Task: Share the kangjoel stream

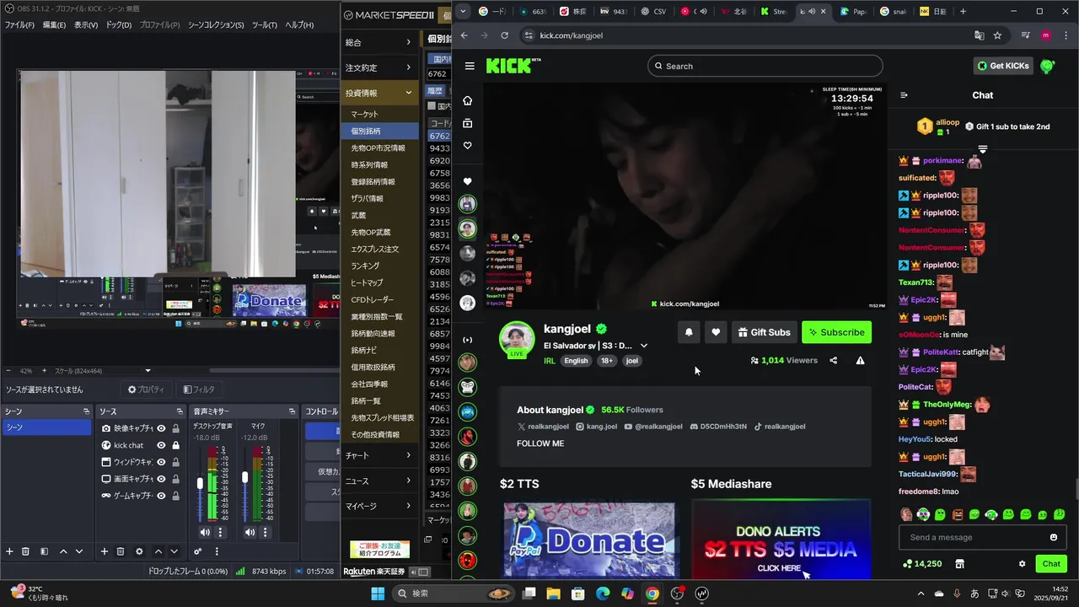Action: pos(833,360)
